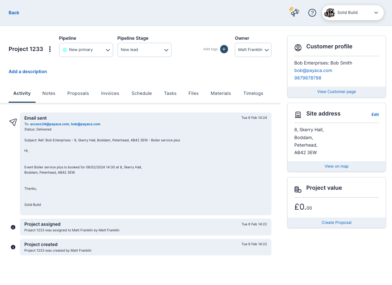Click Create Proposal button
This screenshot has height=285, width=392.
336,222
